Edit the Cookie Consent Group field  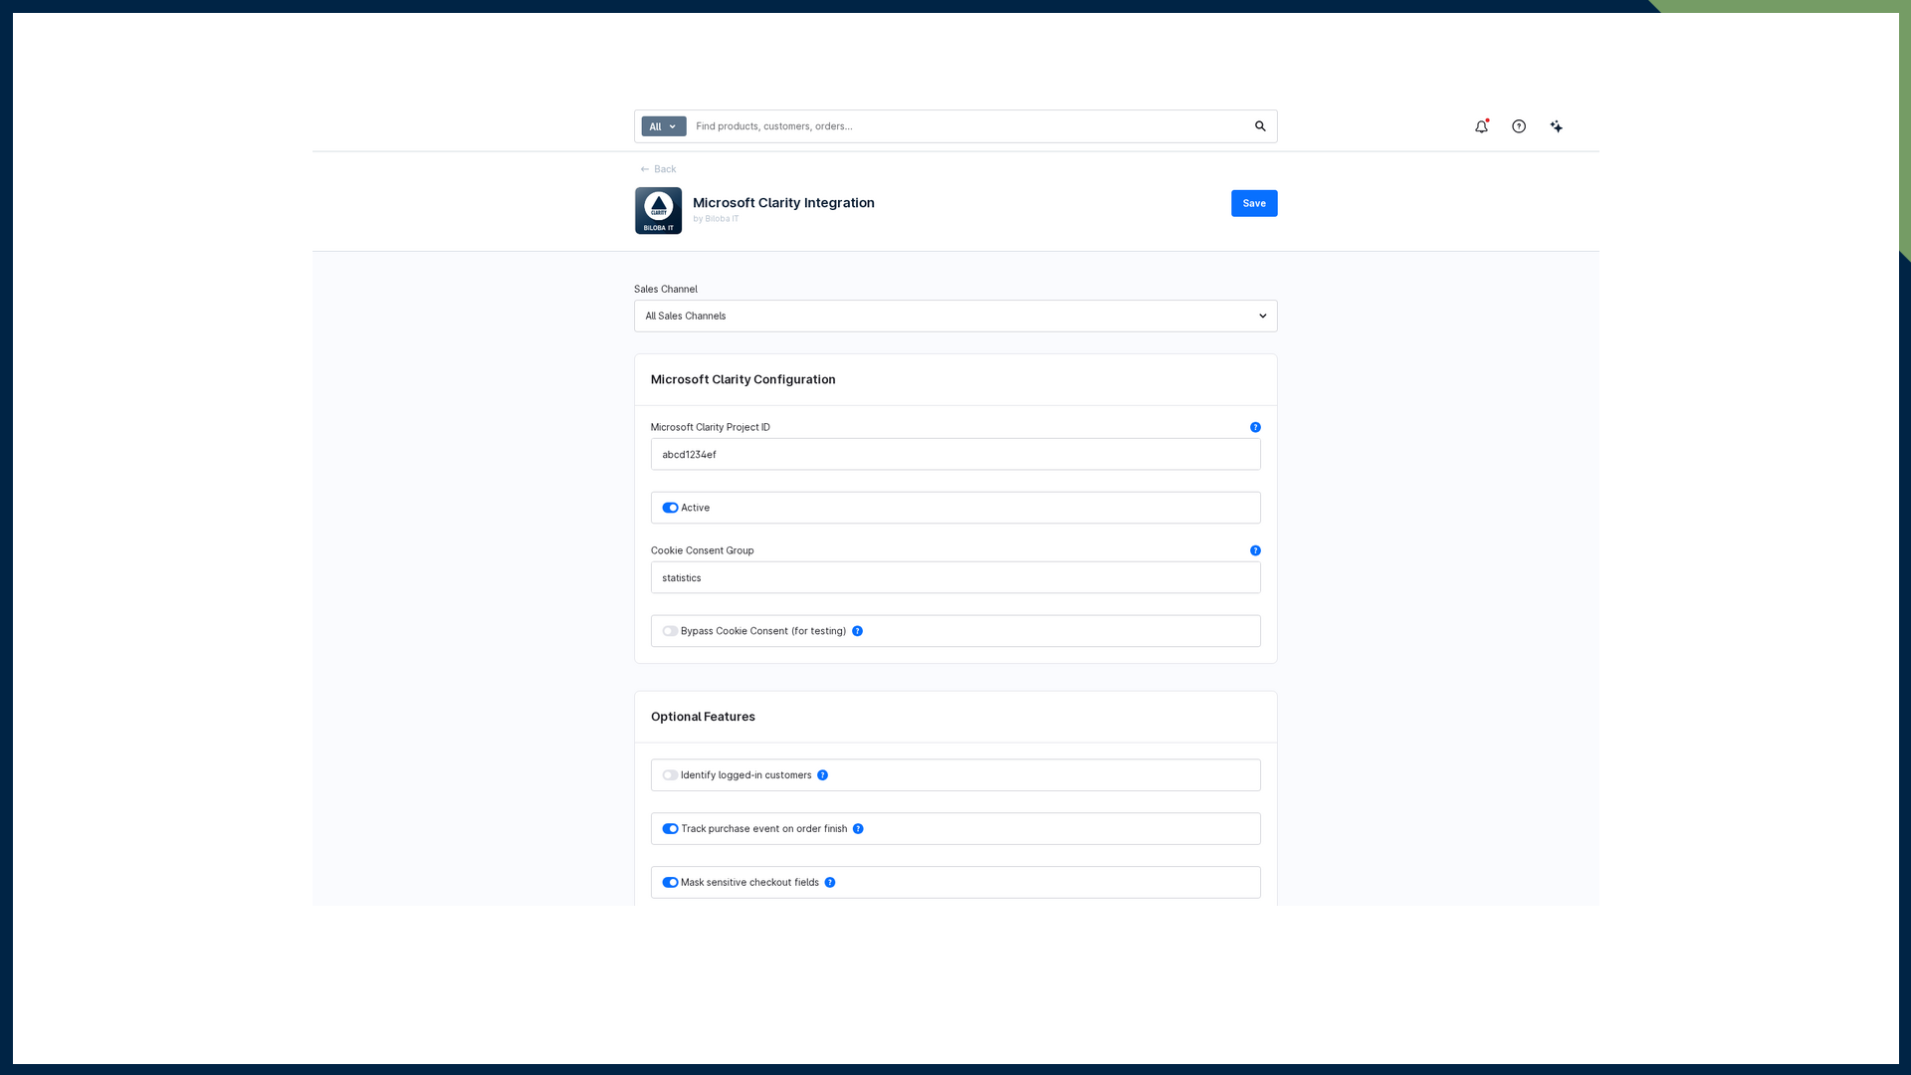tap(955, 578)
